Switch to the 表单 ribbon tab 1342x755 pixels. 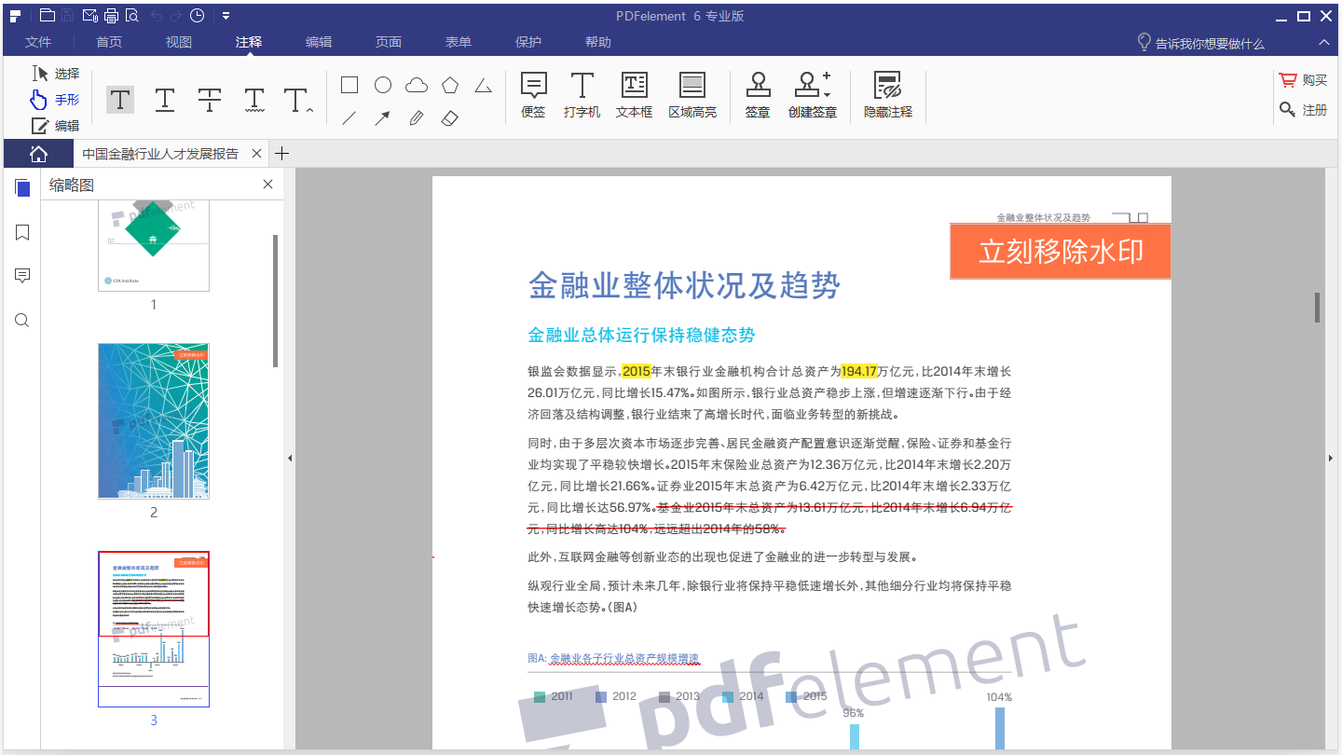tap(459, 42)
